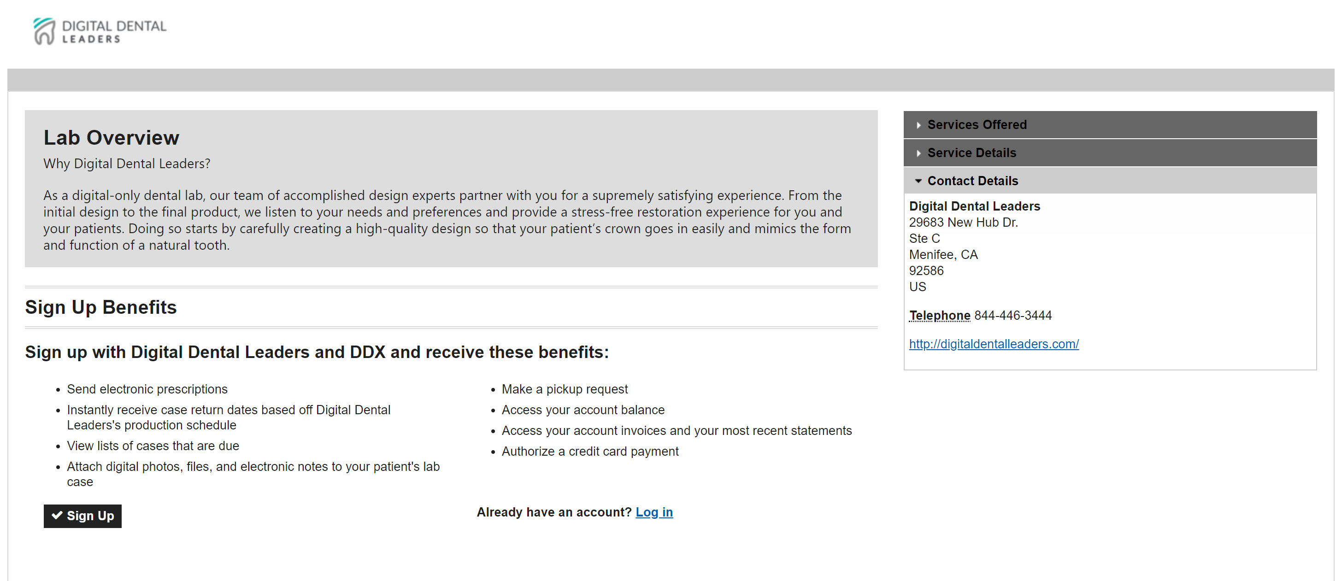
Task: Expand the Services Offered section
Action: 1110,124
